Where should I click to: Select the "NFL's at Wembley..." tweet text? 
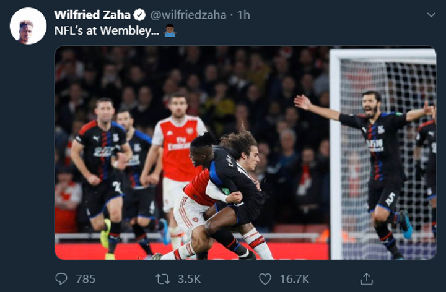pos(102,31)
